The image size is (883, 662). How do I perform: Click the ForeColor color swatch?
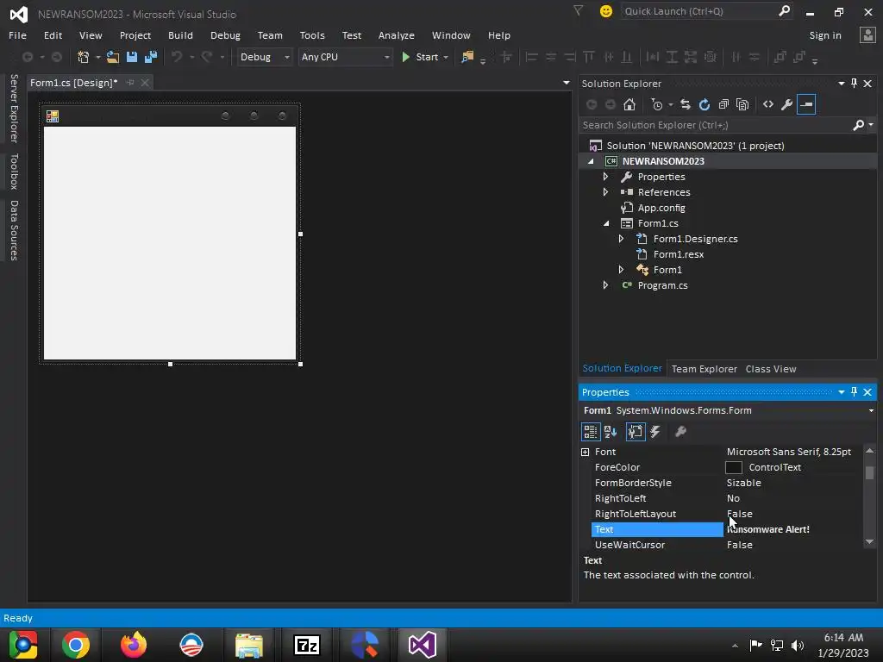point(733,468)
